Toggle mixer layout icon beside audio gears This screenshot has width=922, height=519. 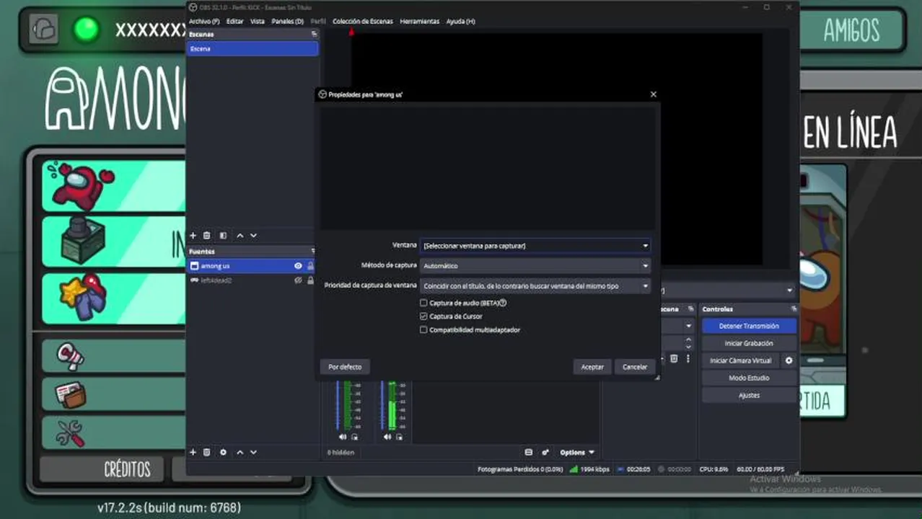(529, 452)
